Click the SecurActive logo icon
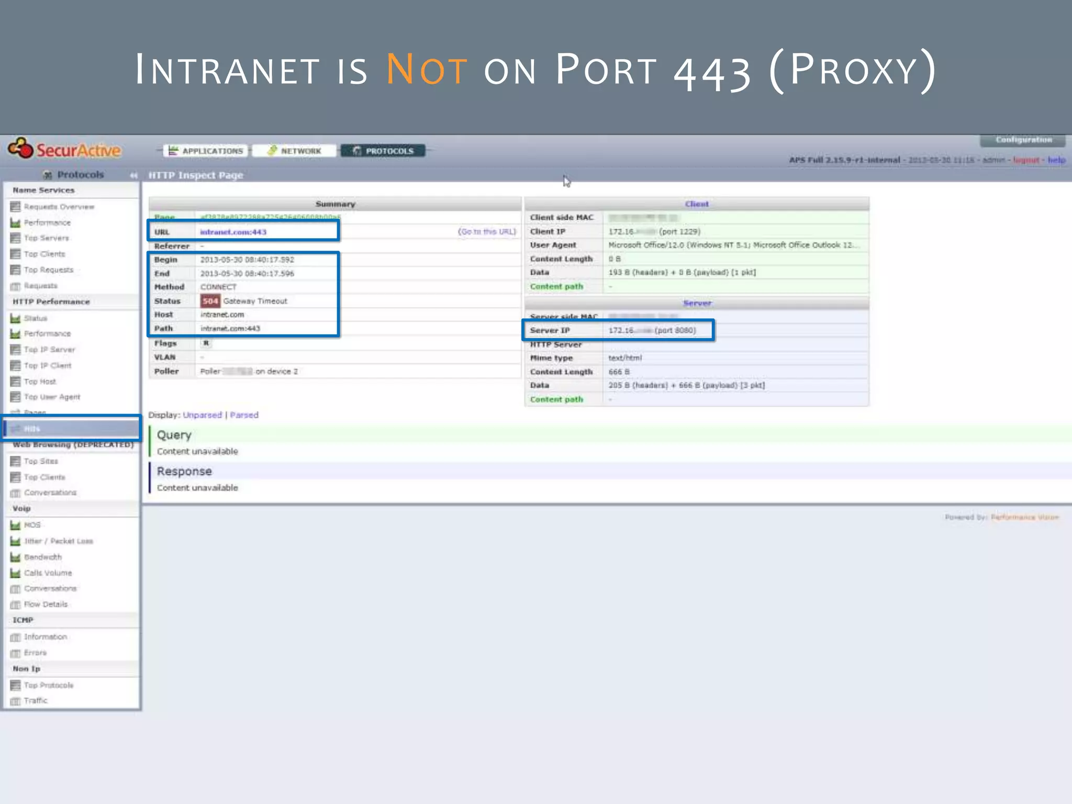The height and width of the screenshot is (804, 1072). (x=20, y=149)
